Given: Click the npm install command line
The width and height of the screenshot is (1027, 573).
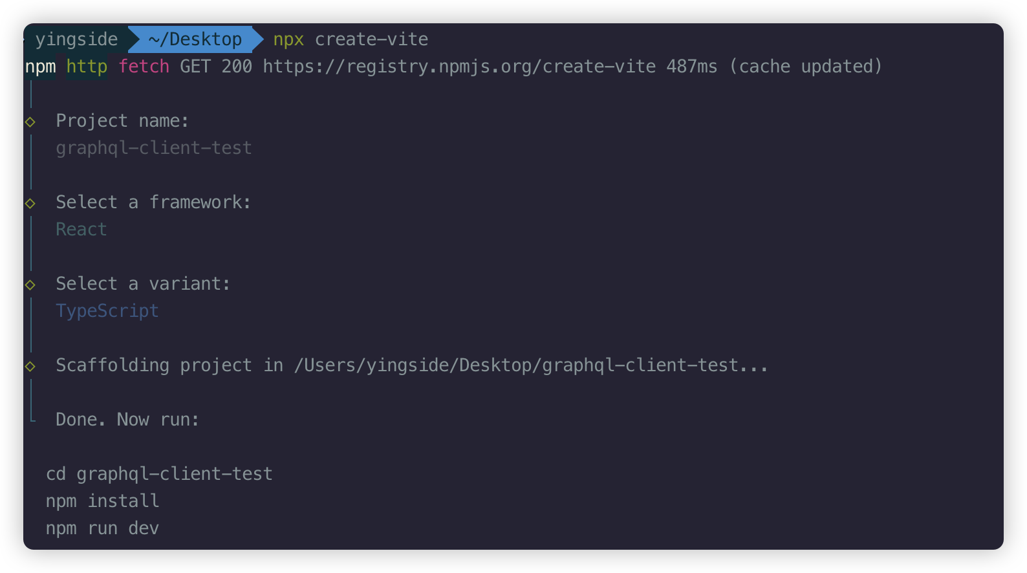Looking at the screenshot, I should tap(102, 501).
